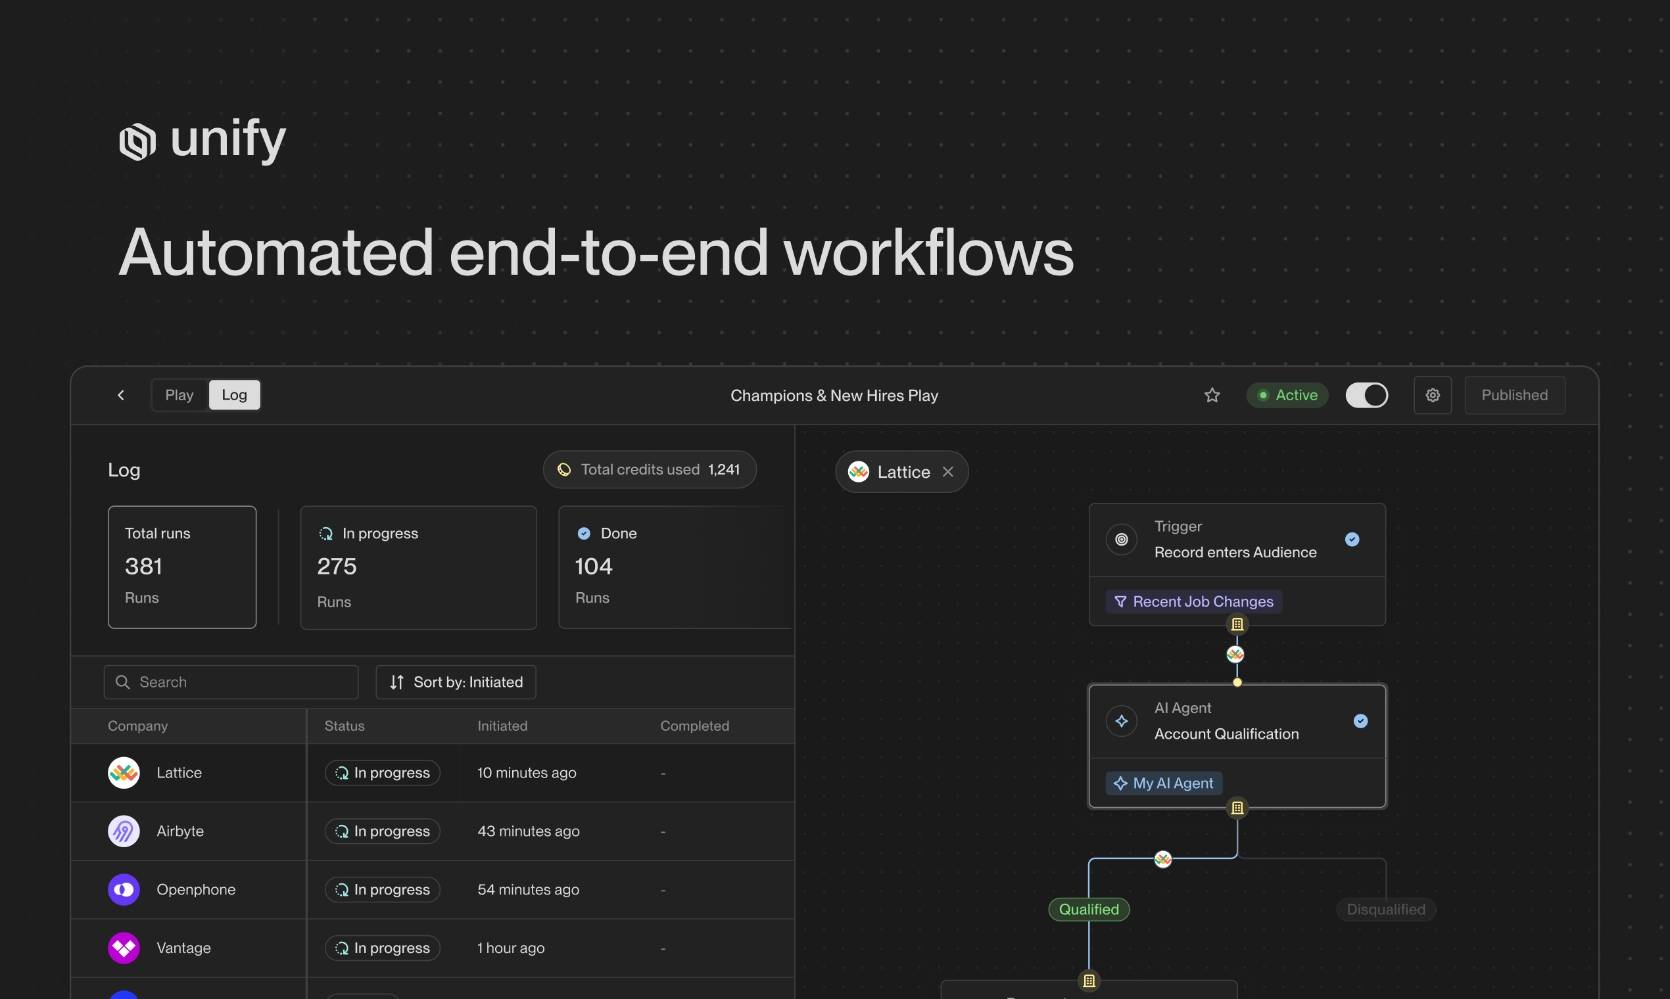Select the My AI Agent tag

click(1164, 783)
